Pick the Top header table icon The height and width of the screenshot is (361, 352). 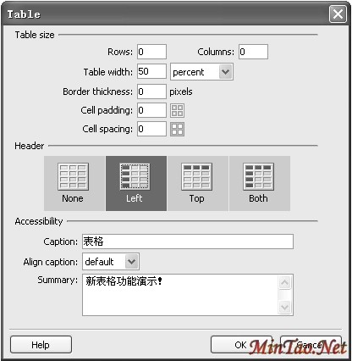(x=196, y=176)
